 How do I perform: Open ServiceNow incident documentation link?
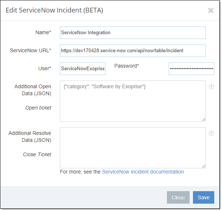point(143,172)
